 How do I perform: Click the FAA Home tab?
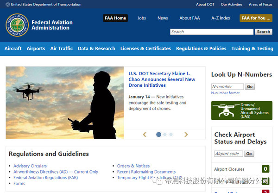(x=115, y=18)
